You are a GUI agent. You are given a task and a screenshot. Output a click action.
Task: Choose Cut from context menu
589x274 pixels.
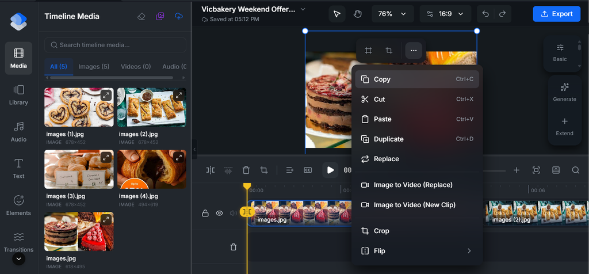point(417,99)
